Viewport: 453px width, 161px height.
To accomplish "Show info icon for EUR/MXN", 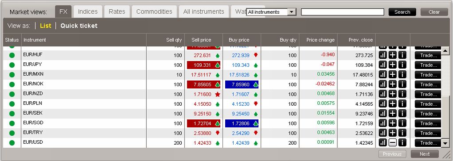I will tap(402, 75).
